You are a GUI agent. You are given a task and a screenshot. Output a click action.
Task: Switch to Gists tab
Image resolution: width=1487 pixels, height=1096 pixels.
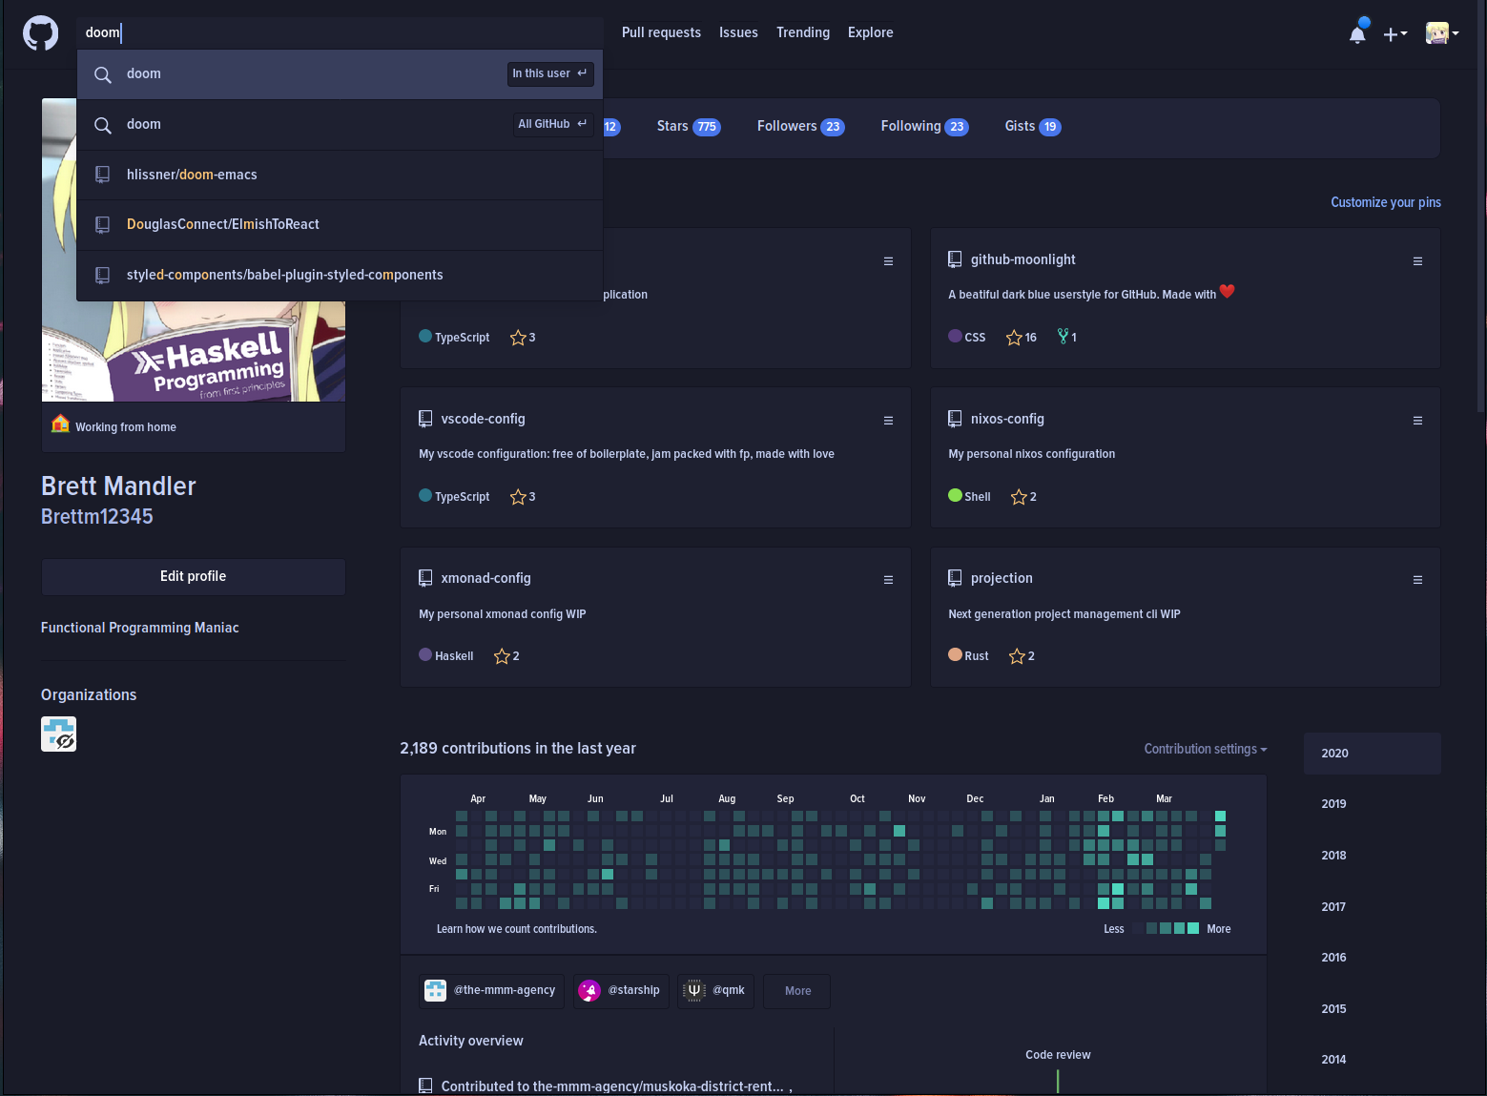pos(1032,126)
